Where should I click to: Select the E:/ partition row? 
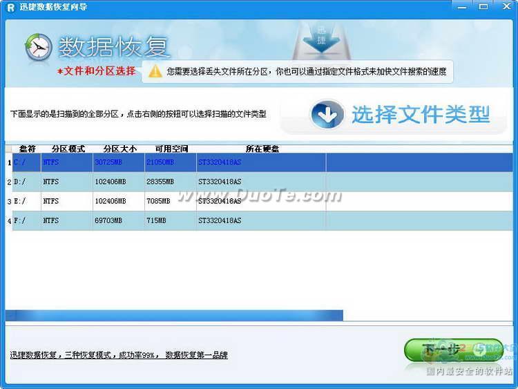point(262,201)
